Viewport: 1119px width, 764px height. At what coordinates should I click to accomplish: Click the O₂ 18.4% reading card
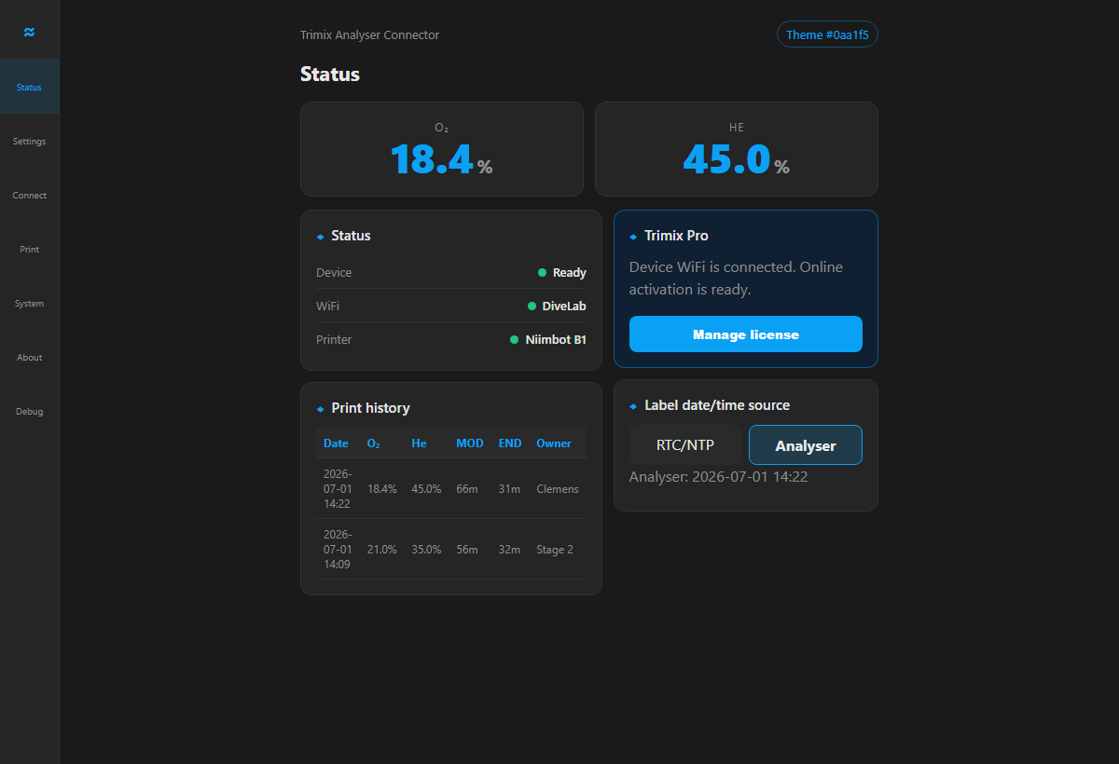[x=442, y=149]
